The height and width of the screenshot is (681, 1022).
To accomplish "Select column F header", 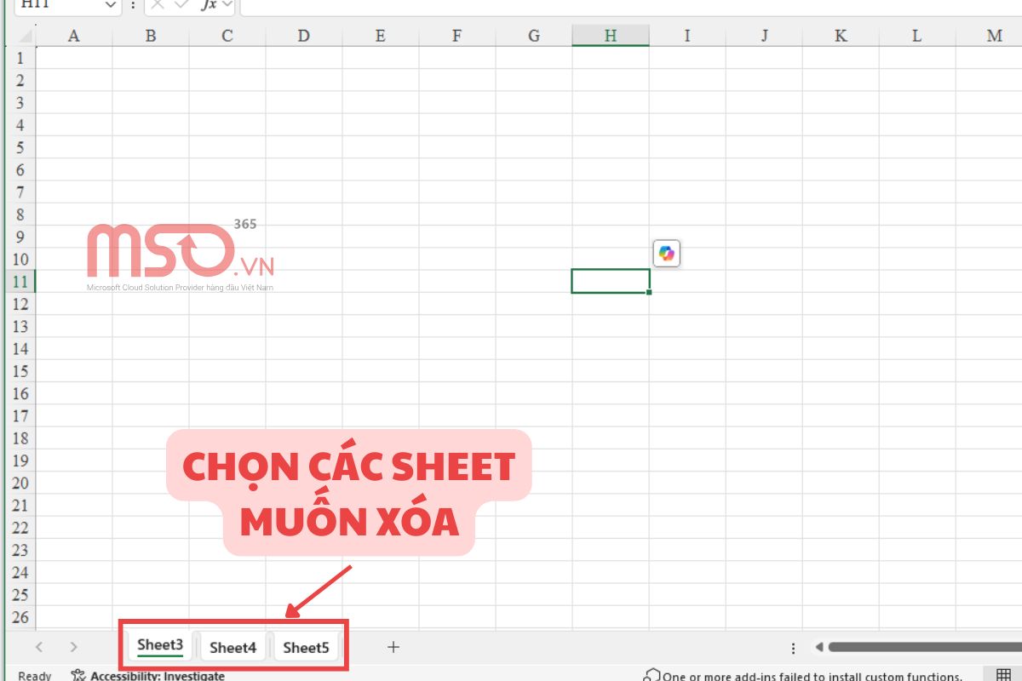I will click(456, 36).
